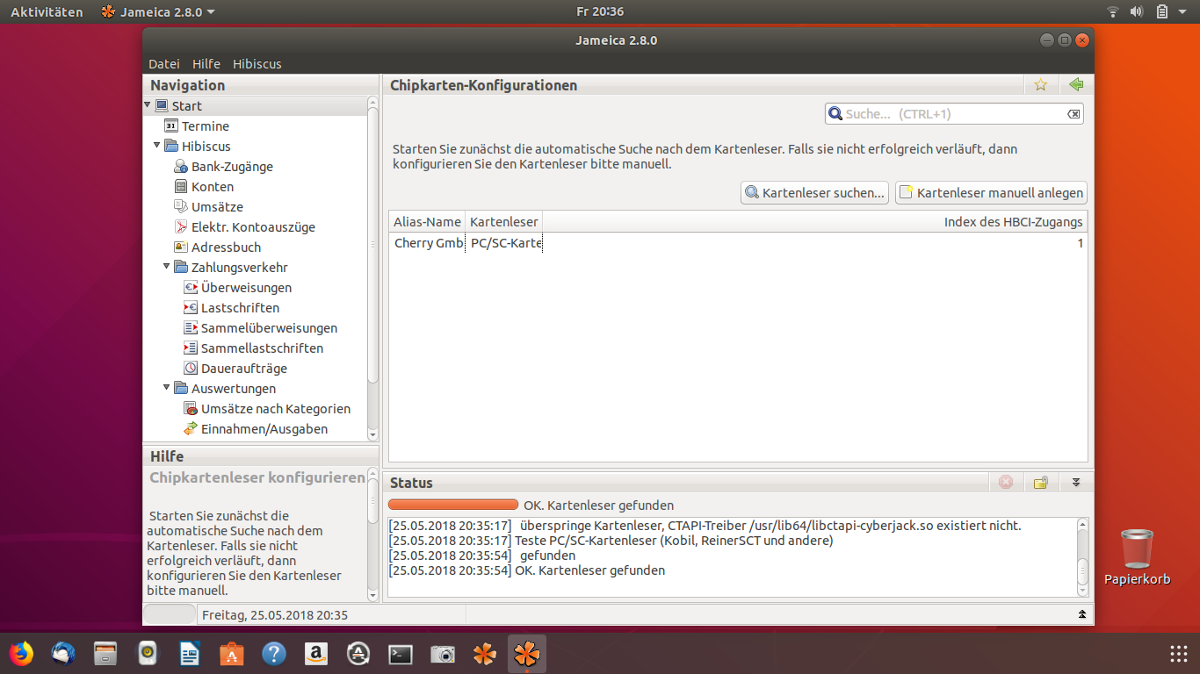Select the Hibiscus tree item label

(x=206, y=147)
